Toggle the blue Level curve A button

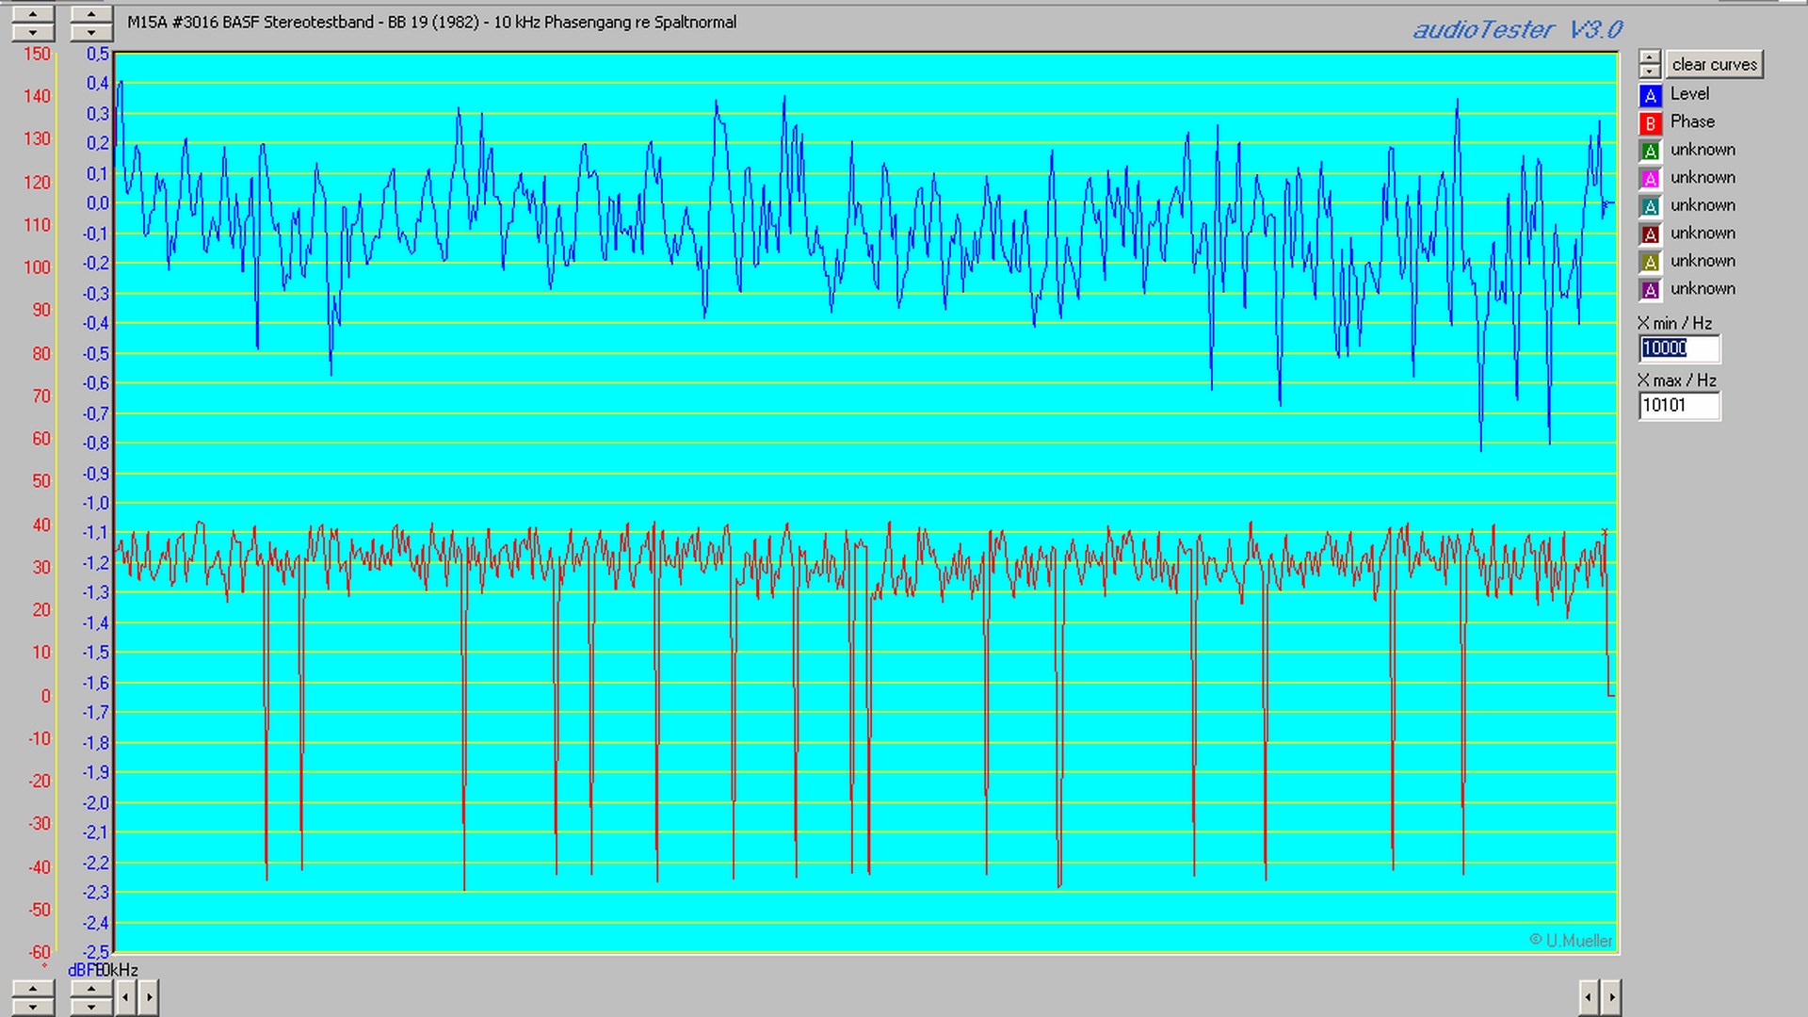click(x=1650, y=95)
